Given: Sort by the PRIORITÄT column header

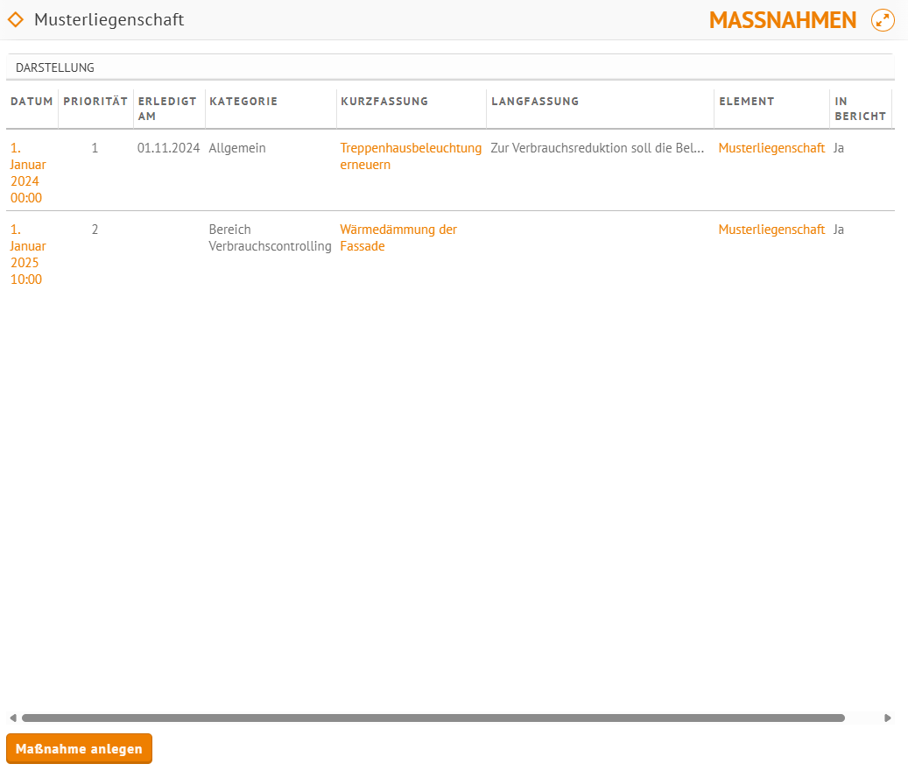Looking at the screenshot, I should [95, 102].
